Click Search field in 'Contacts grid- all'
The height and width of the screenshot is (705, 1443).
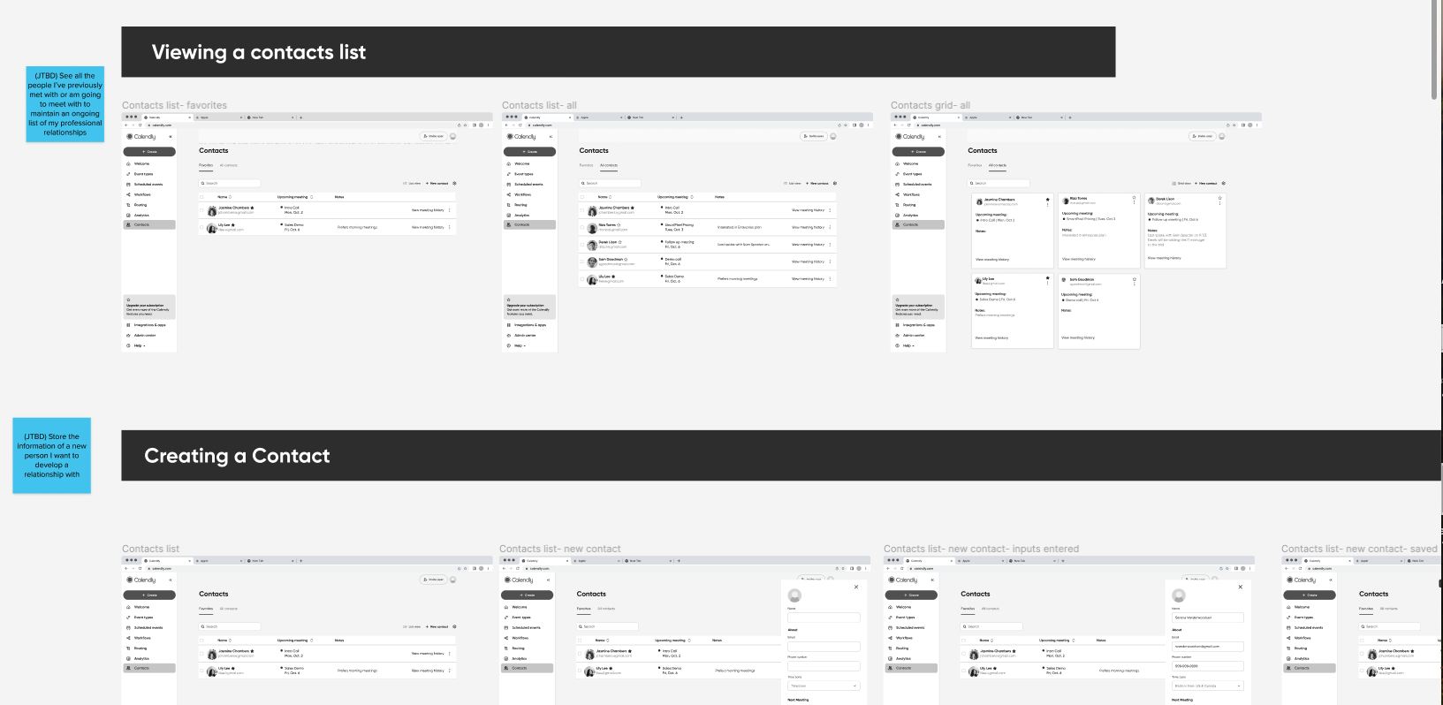coord(999,183)
